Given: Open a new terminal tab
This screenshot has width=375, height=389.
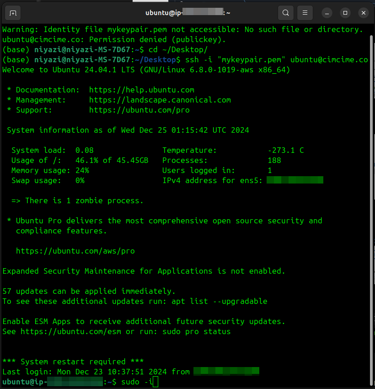Looking at the screenshot, I should (13, 13).
